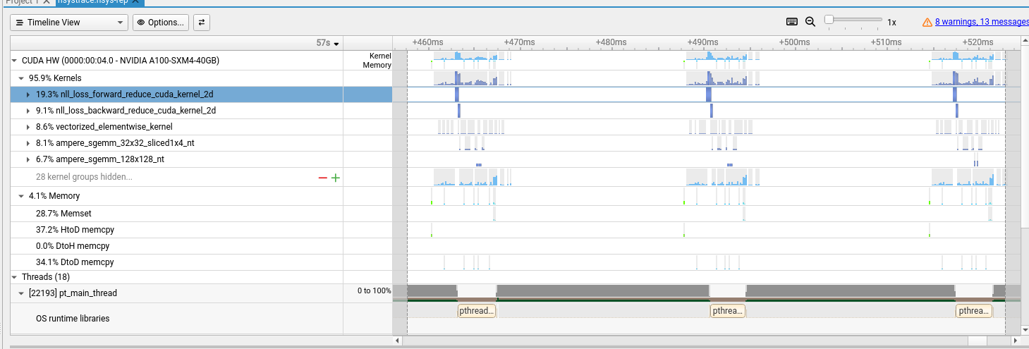
Task: Click the Options button
Action: tap(161, 23)
